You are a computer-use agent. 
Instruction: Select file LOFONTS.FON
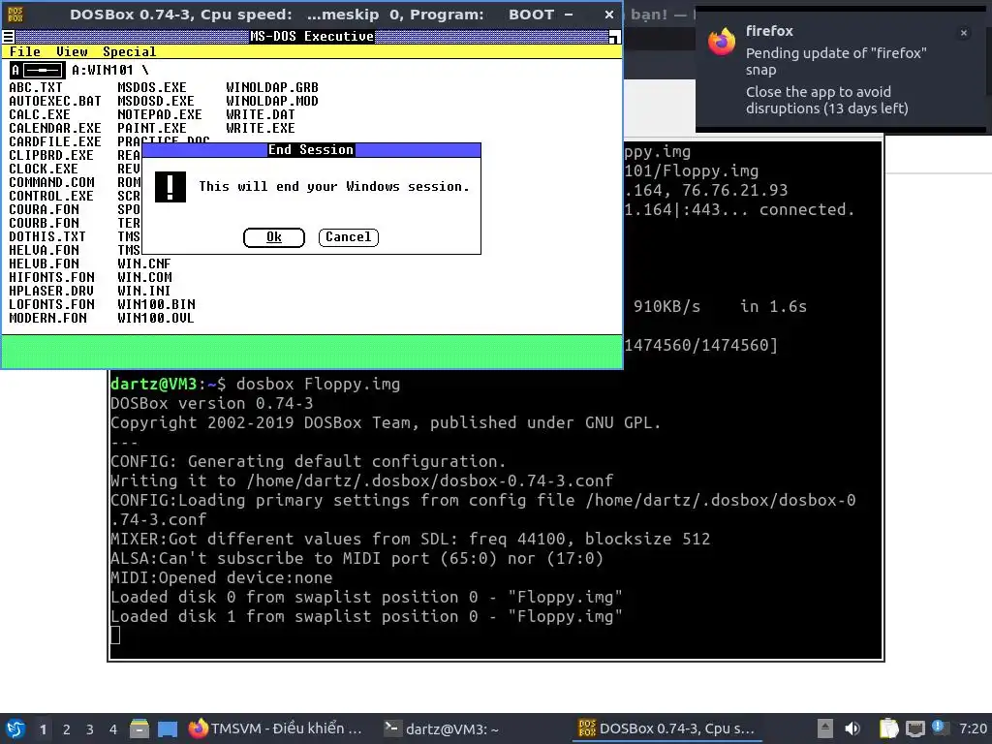[x=51, y=305]
